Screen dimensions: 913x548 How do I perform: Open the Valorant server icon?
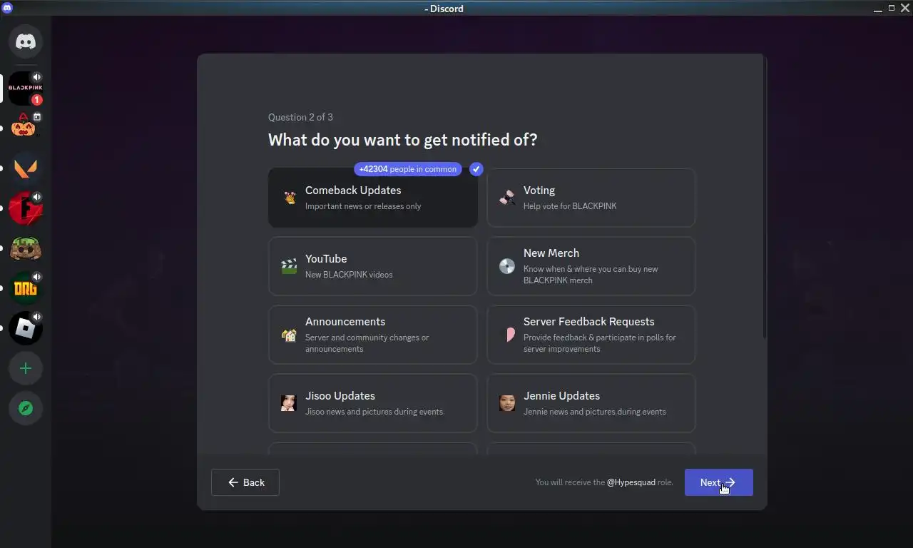pos(26,168)
